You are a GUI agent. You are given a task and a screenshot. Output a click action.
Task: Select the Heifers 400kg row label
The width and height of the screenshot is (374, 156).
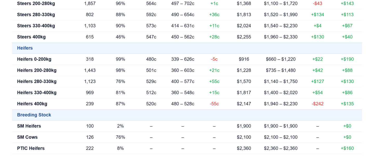[32, 104]
